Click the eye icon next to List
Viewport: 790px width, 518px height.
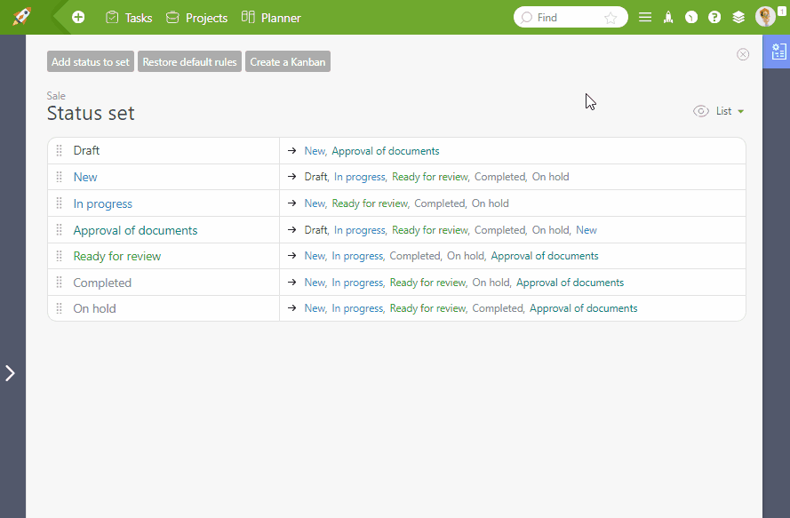[x=701, y=111]
